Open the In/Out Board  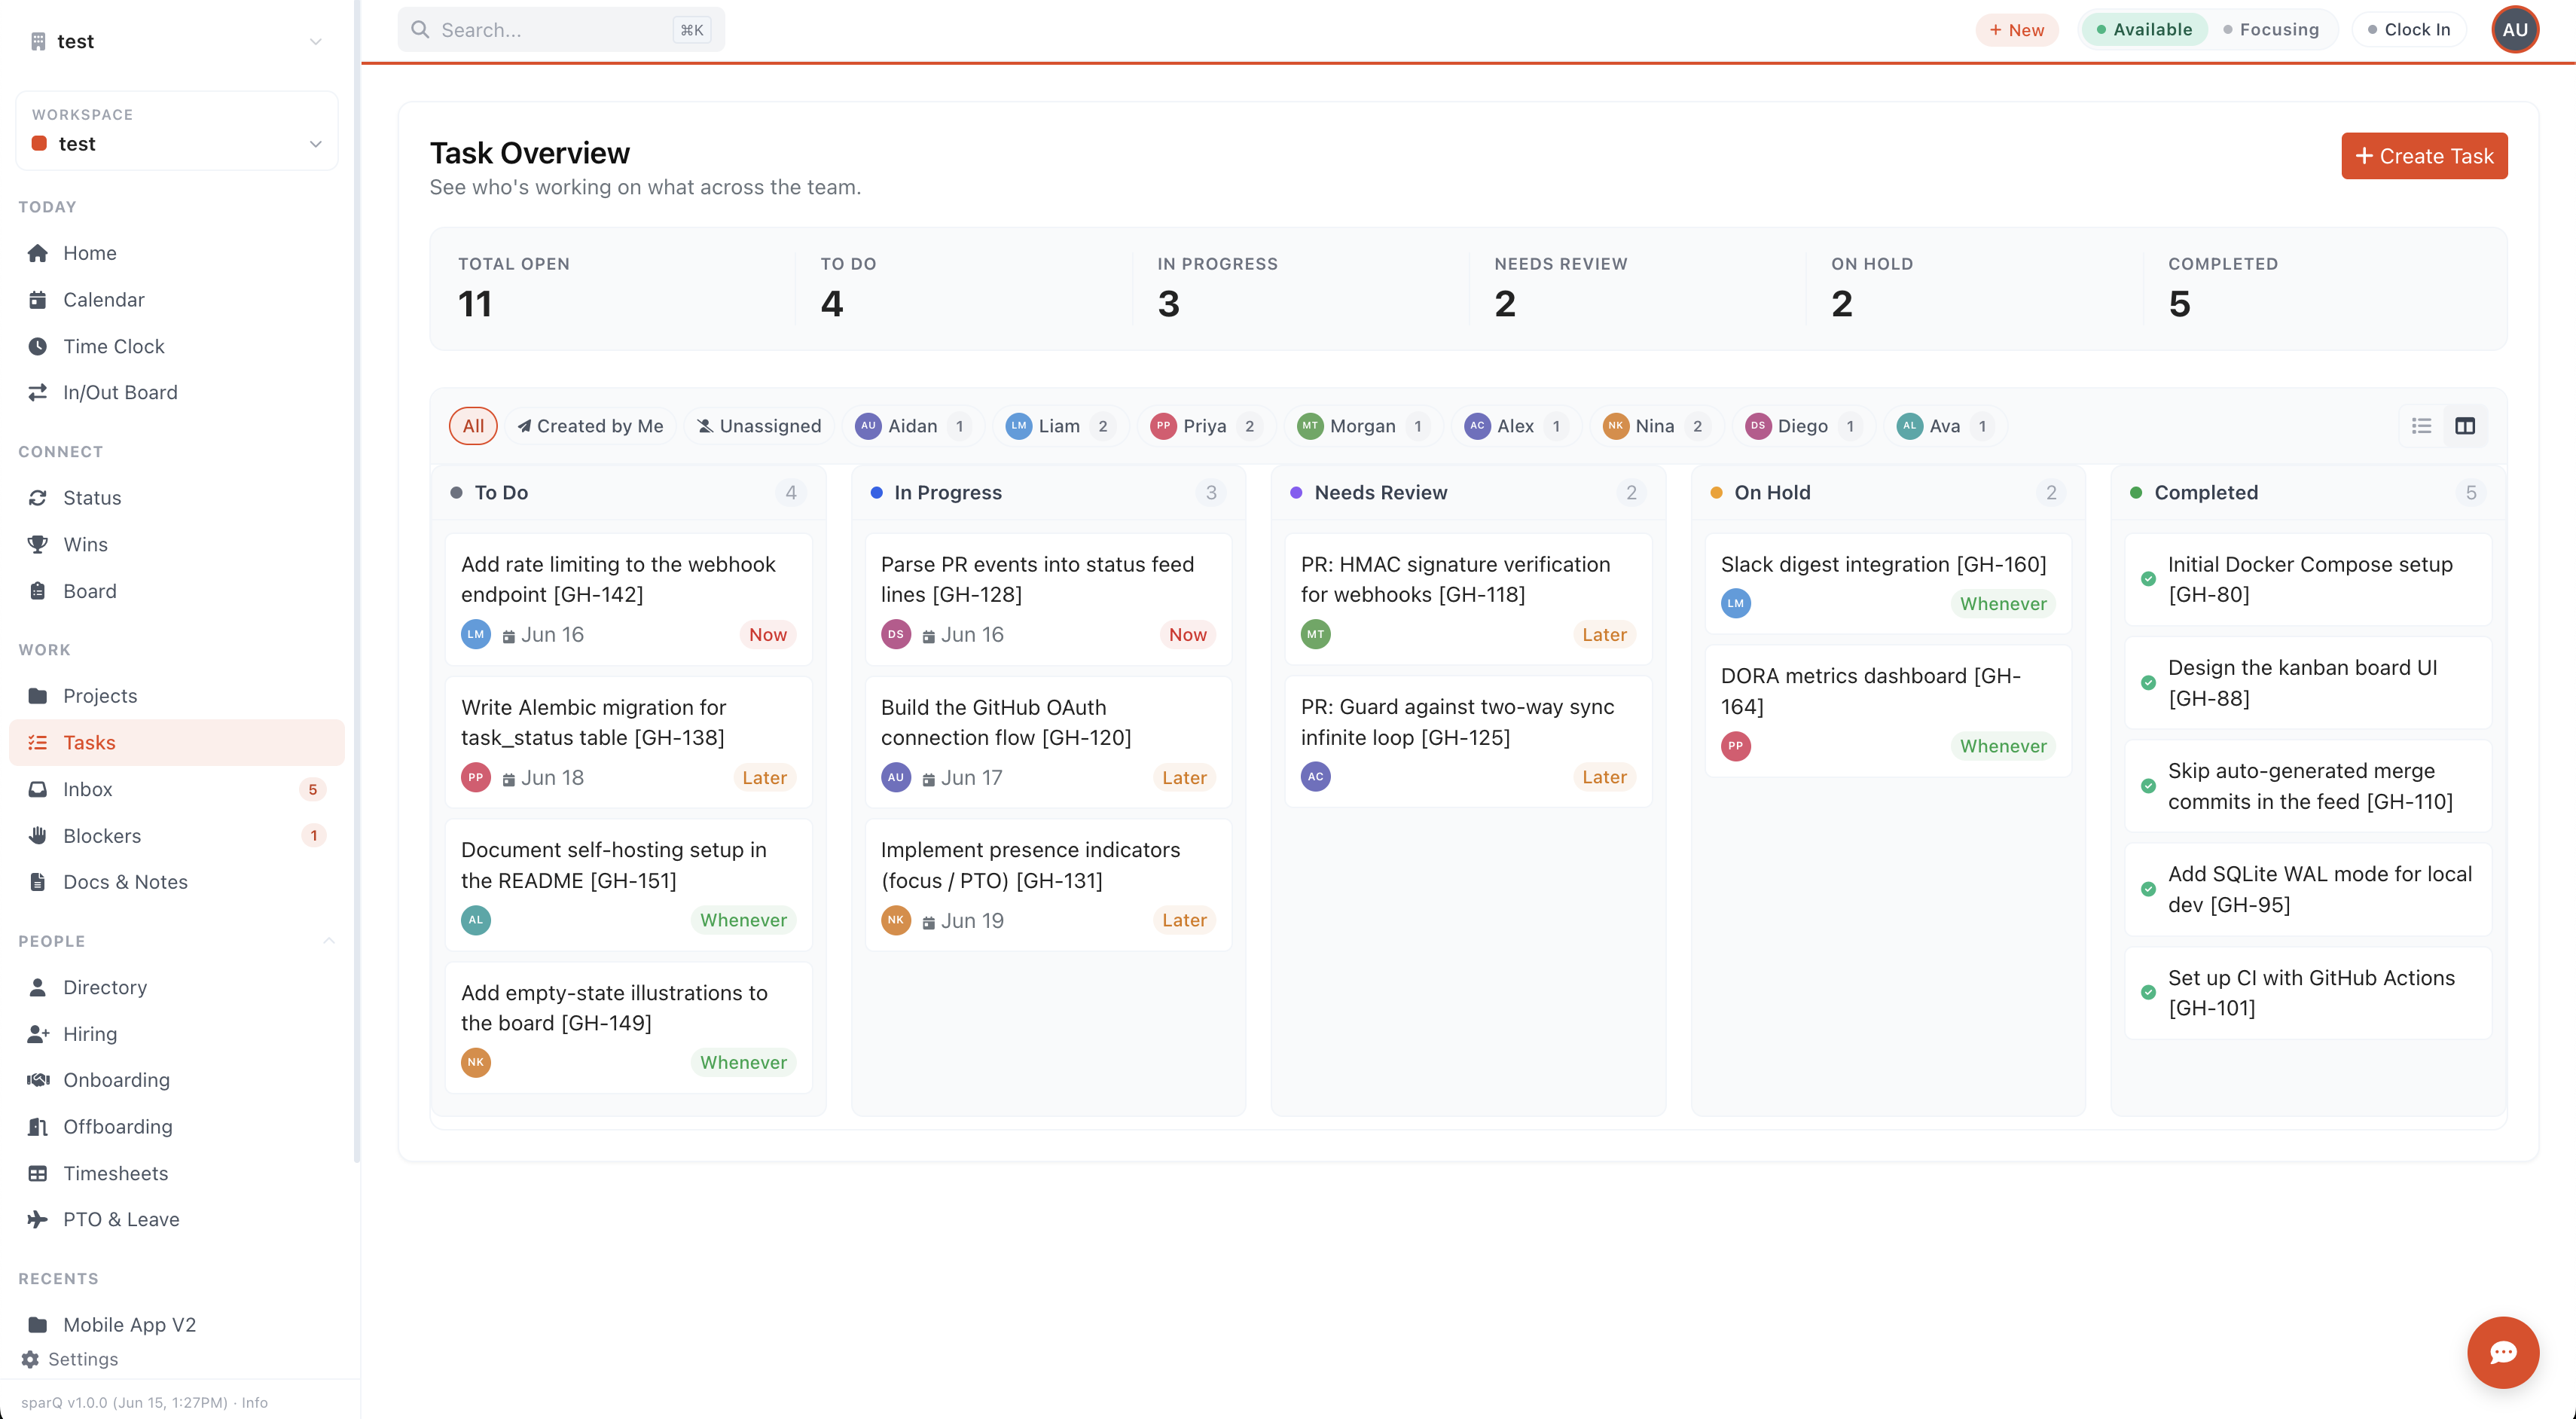[x=176, y=393]
